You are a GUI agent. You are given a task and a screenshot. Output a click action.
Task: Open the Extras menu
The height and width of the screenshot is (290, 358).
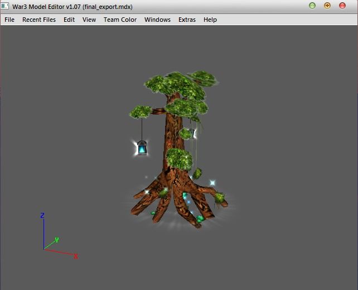[x=187, y=20]
